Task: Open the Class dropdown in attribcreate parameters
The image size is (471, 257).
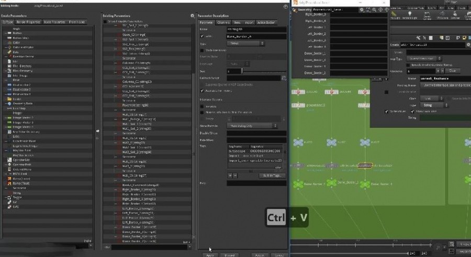Action: point(432,98)
